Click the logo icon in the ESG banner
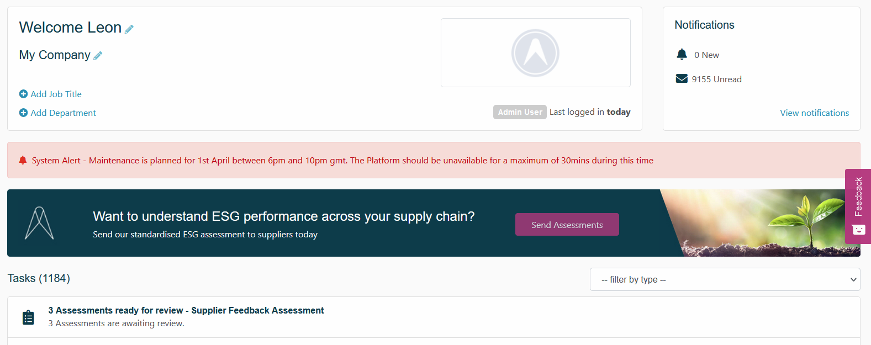 [x=39, y=223]
